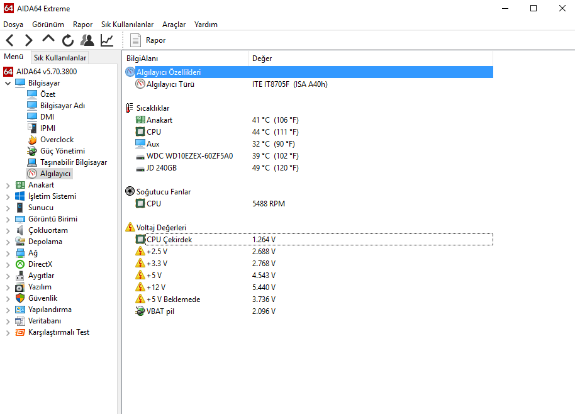Open the Taşınabilir Bilgisayar laptop icon
Viewport: 575px width, 414px height.
[x=32, y=162]
